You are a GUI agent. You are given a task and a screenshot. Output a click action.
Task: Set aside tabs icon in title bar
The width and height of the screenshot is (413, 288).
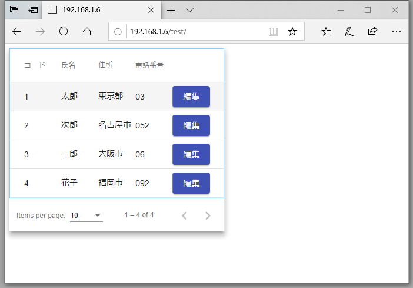click(x=34, y=10)
